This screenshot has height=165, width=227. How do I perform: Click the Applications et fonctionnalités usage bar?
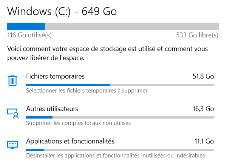tap(120, 150)
